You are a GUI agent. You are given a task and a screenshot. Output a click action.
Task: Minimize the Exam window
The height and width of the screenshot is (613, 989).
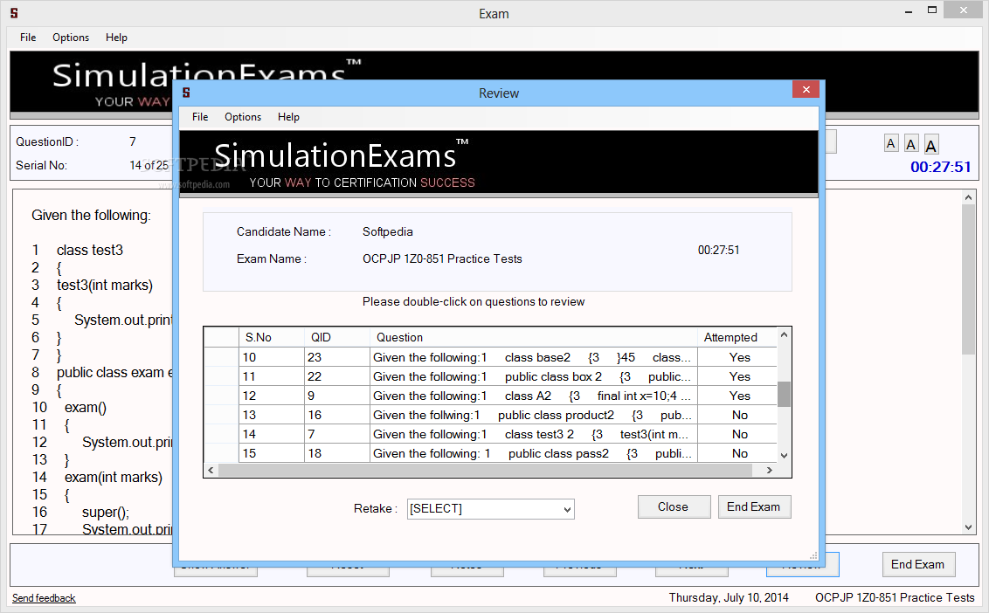[909, 10]
